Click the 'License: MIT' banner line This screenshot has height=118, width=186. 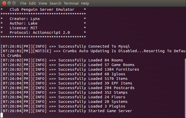(23, 28)
